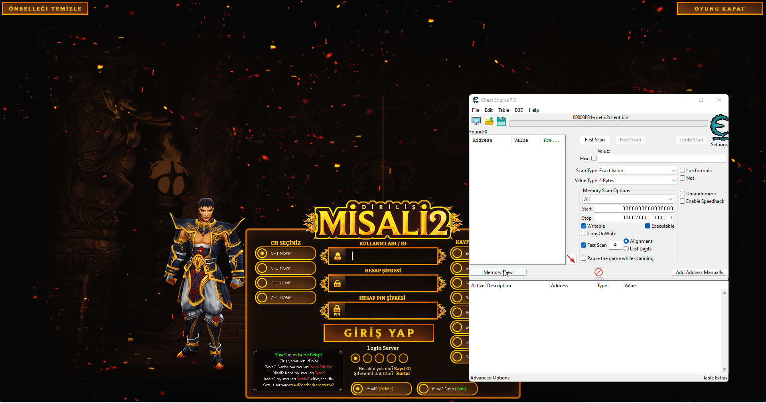Toggle Enable Speedhack checkbox
This screenshot has height=403, width=766.
(683, 201)
